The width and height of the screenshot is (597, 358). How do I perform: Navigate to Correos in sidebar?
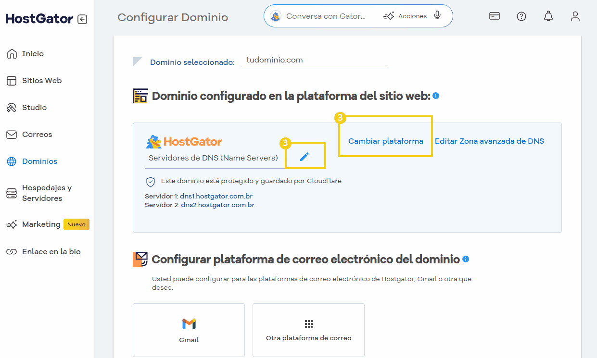tap(37, 135)
